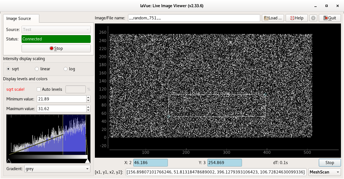Click the settings gear icon
Screen dimensions: 344x179
(x=313, y=18)
